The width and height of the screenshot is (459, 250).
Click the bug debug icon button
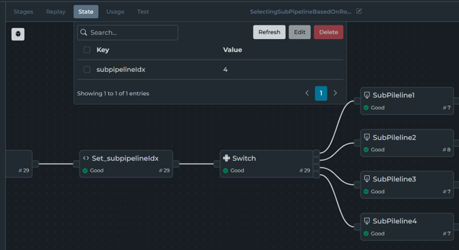tap(18, 34)
